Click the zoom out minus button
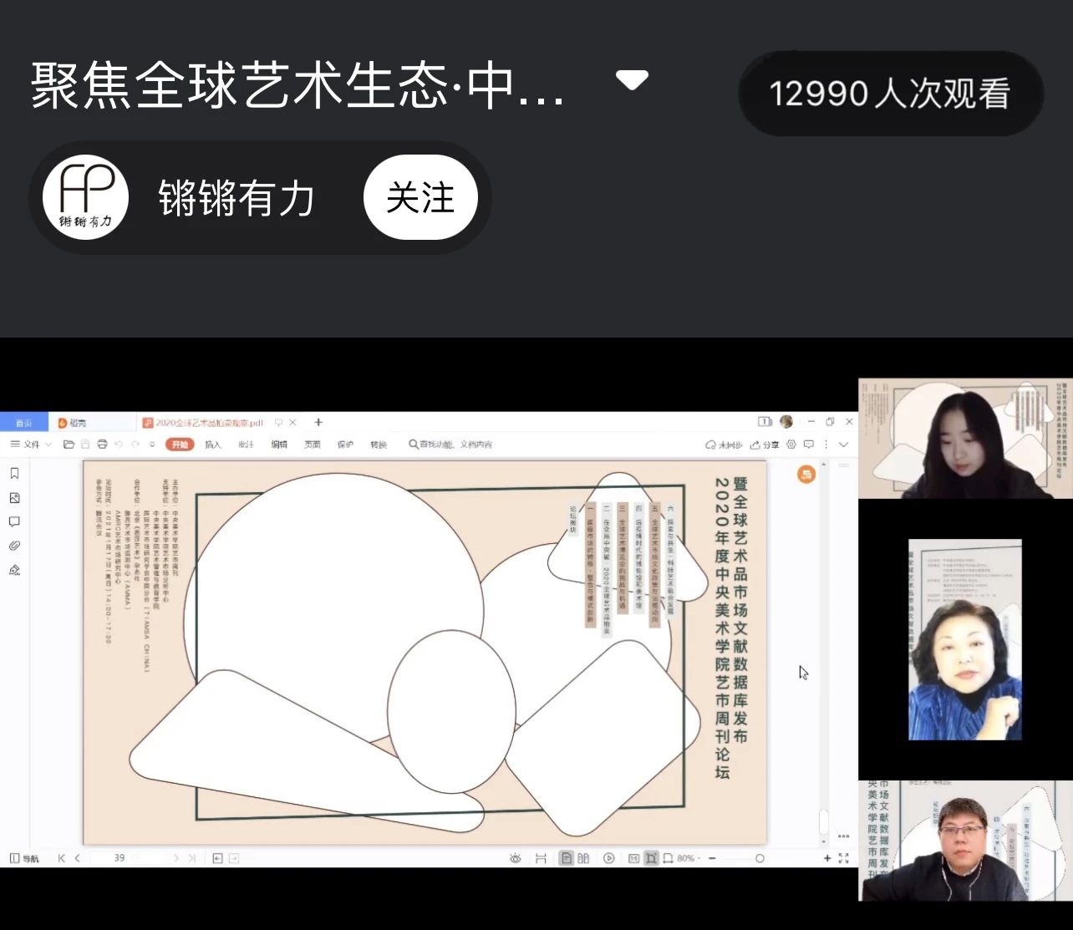 [x=712, y=858]
